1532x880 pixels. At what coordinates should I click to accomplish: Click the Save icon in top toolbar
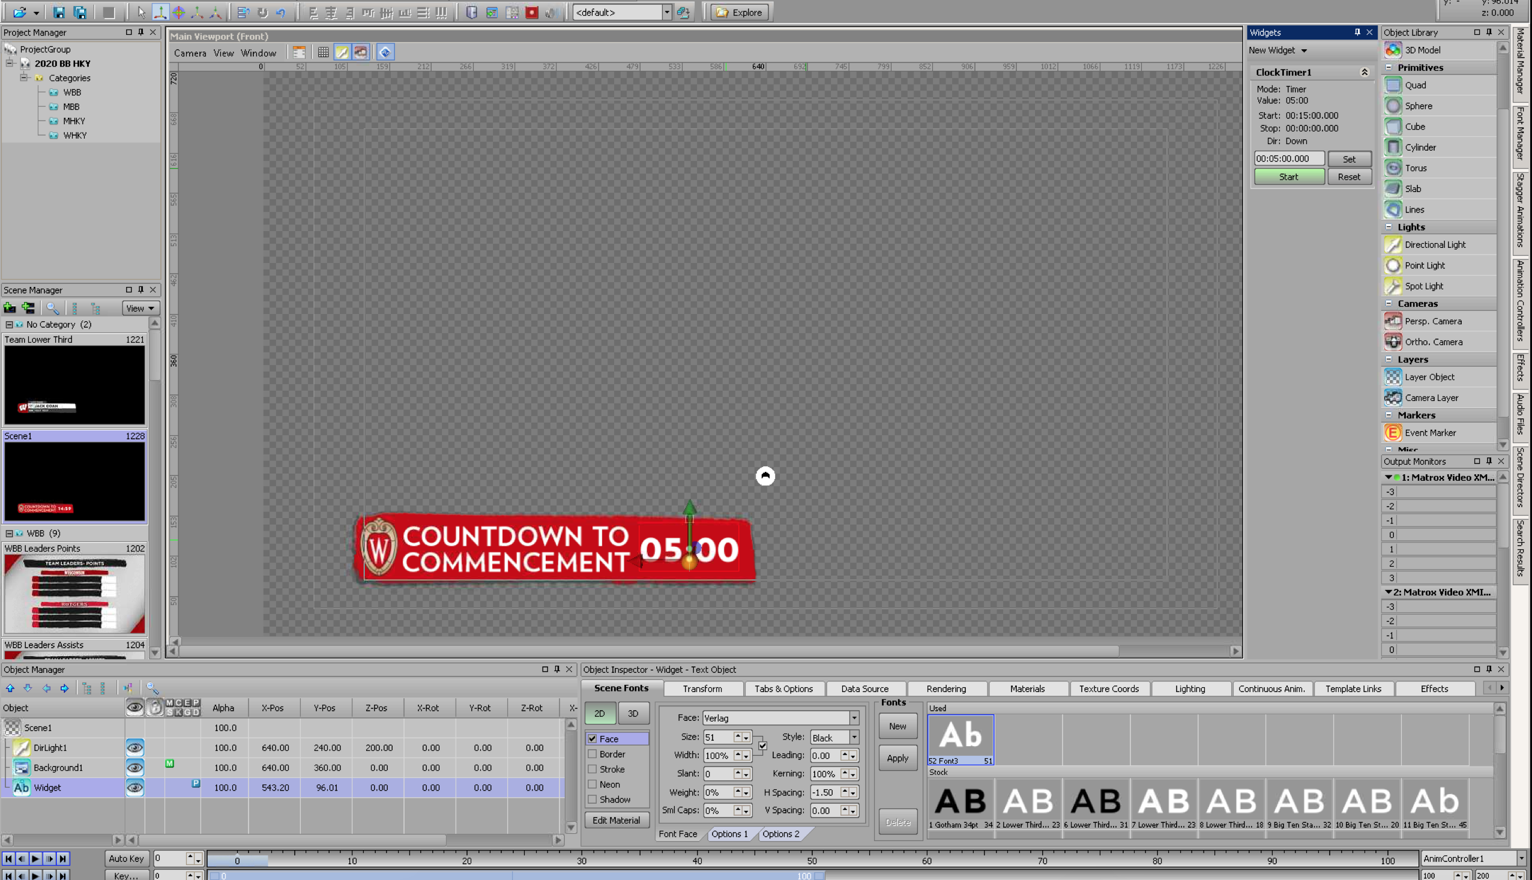59,12
